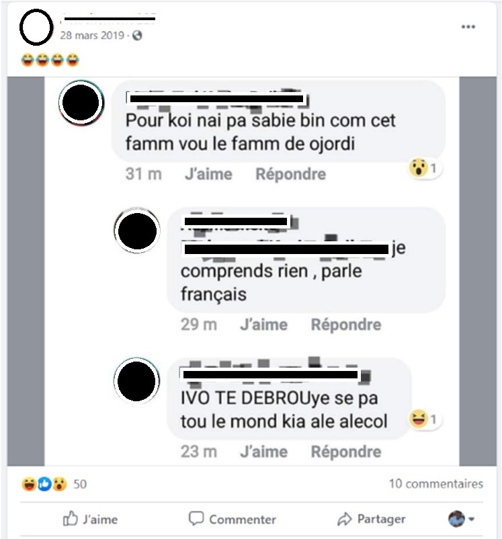Click the globe public-visibility icon

click(137, 36)
